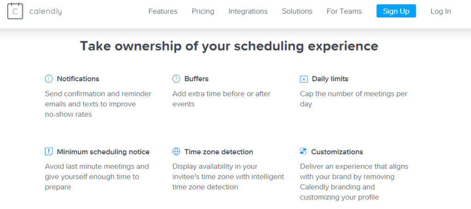Click the Daily limits calendar-x icon

[304, 79]
